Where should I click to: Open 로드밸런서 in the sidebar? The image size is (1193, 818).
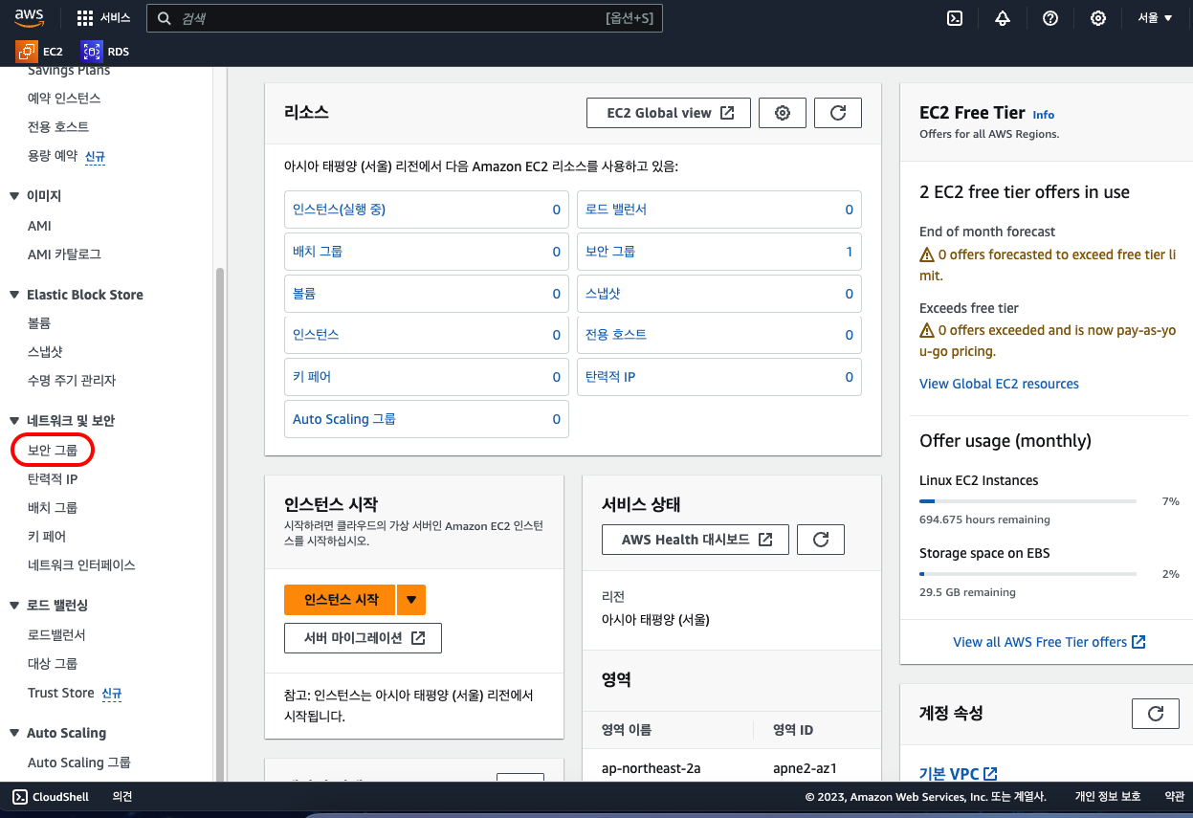[x=56, y=635]
